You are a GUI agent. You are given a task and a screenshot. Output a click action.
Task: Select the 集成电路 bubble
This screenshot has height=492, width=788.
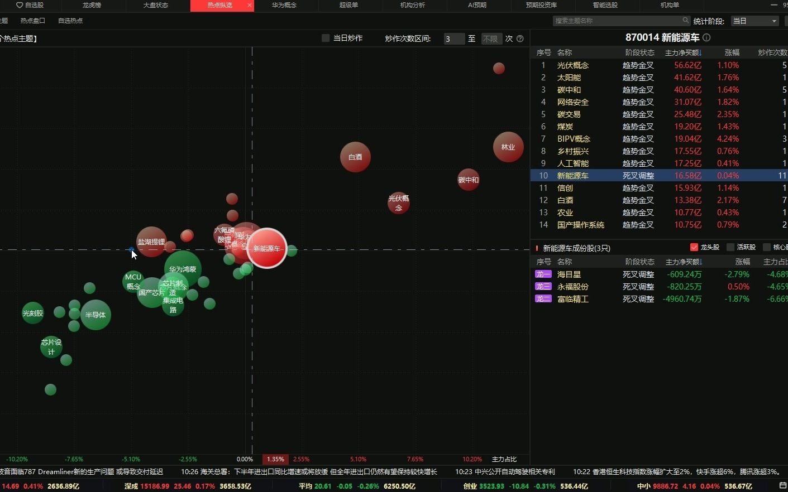point(173,305)
